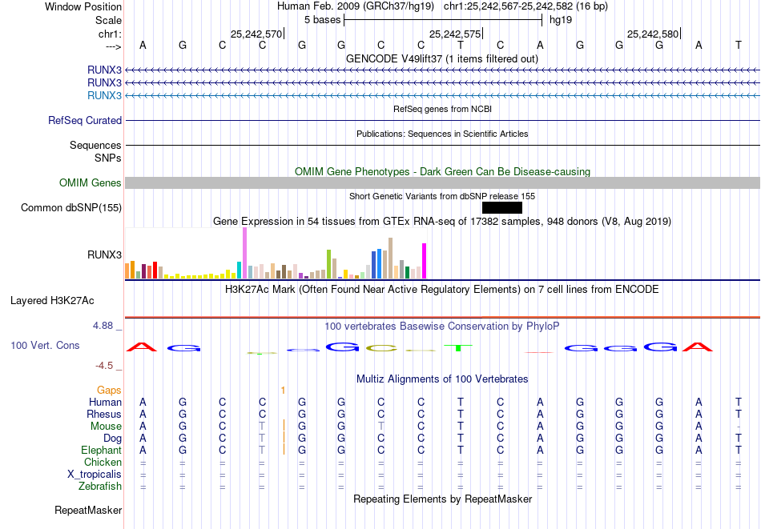Click the Scale label
The width and height of the screenshot is (761, 529).
point(109,20)
